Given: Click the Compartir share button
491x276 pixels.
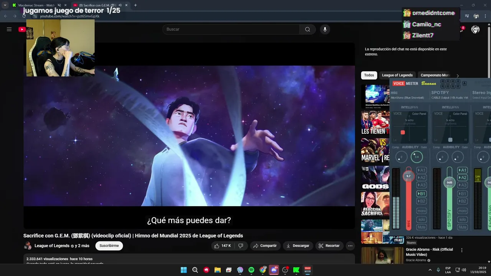Looking at the screenshot, I should click(265, 246).
